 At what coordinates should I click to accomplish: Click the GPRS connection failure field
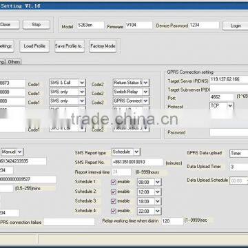[x=69, y=222]
